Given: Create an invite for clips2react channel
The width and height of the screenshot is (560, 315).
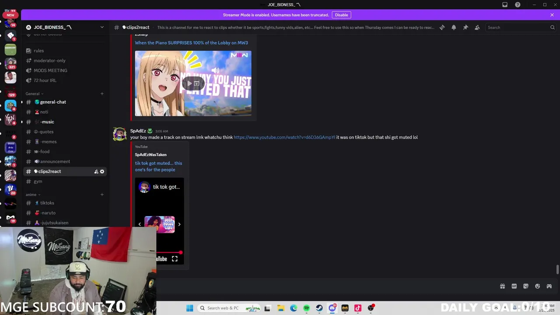Looking at the screenshot, I should (x=96, y=171).
